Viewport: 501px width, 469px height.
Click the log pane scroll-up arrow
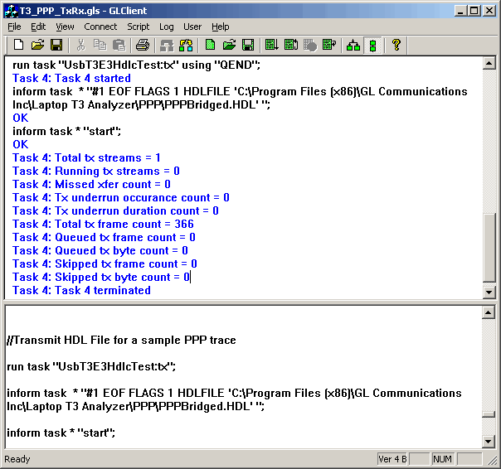(x=489, y=63)
